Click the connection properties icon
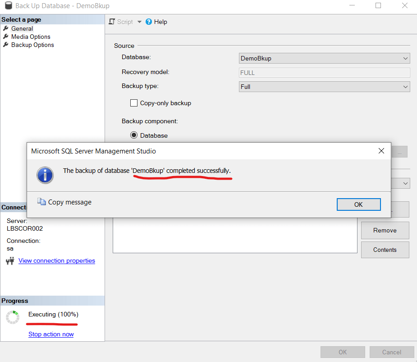 (x=10, y=261)
